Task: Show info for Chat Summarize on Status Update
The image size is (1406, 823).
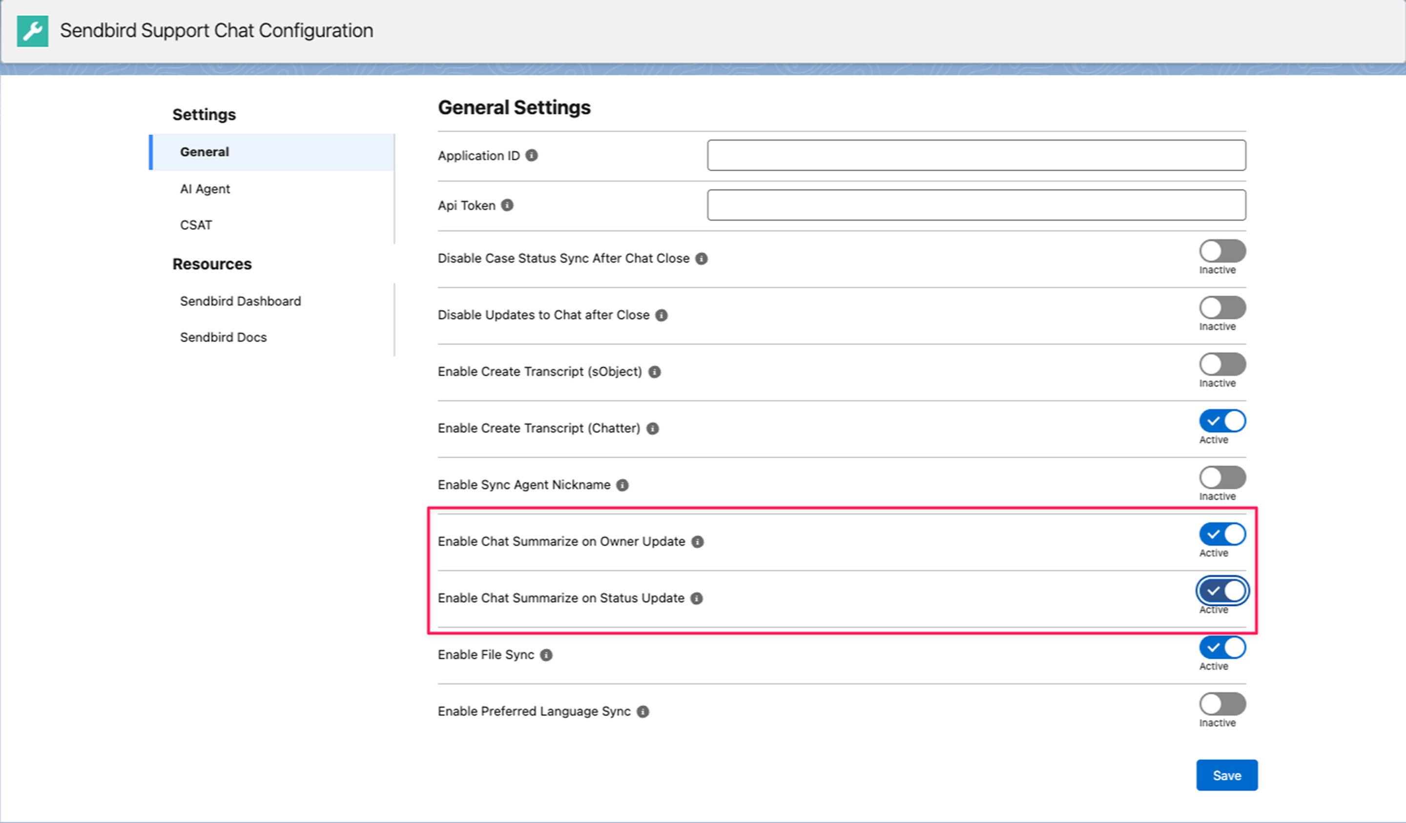Action: [696, 598]
